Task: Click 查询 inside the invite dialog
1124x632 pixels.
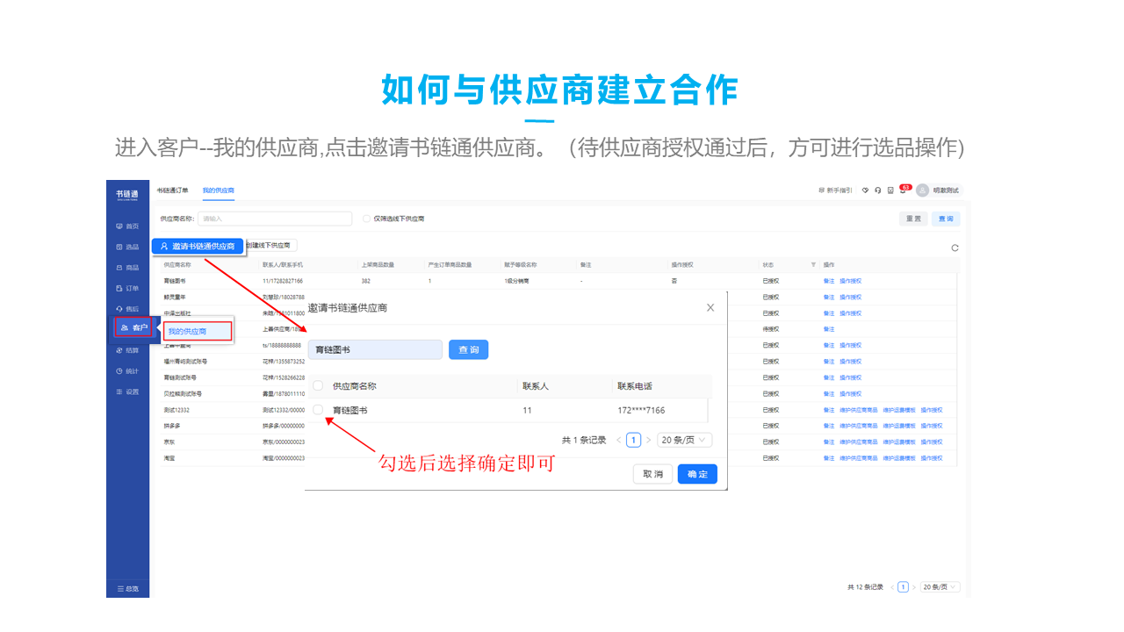Action: [x=469, y=349]
